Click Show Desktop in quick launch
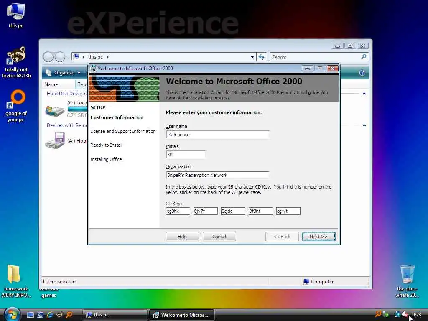 30,315
